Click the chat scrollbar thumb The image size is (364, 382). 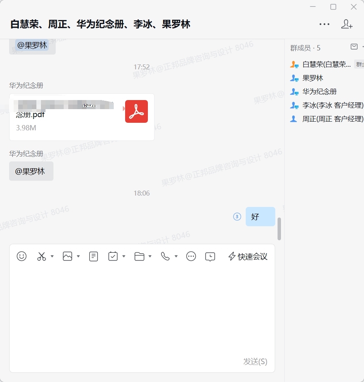click(279, 229)
